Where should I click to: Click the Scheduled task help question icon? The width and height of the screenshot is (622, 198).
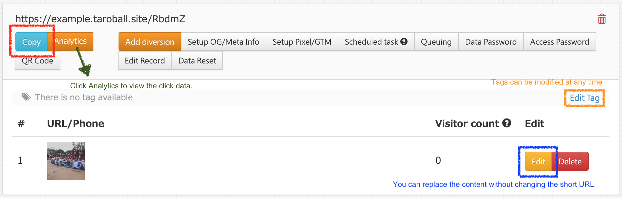tap(404, 41)
